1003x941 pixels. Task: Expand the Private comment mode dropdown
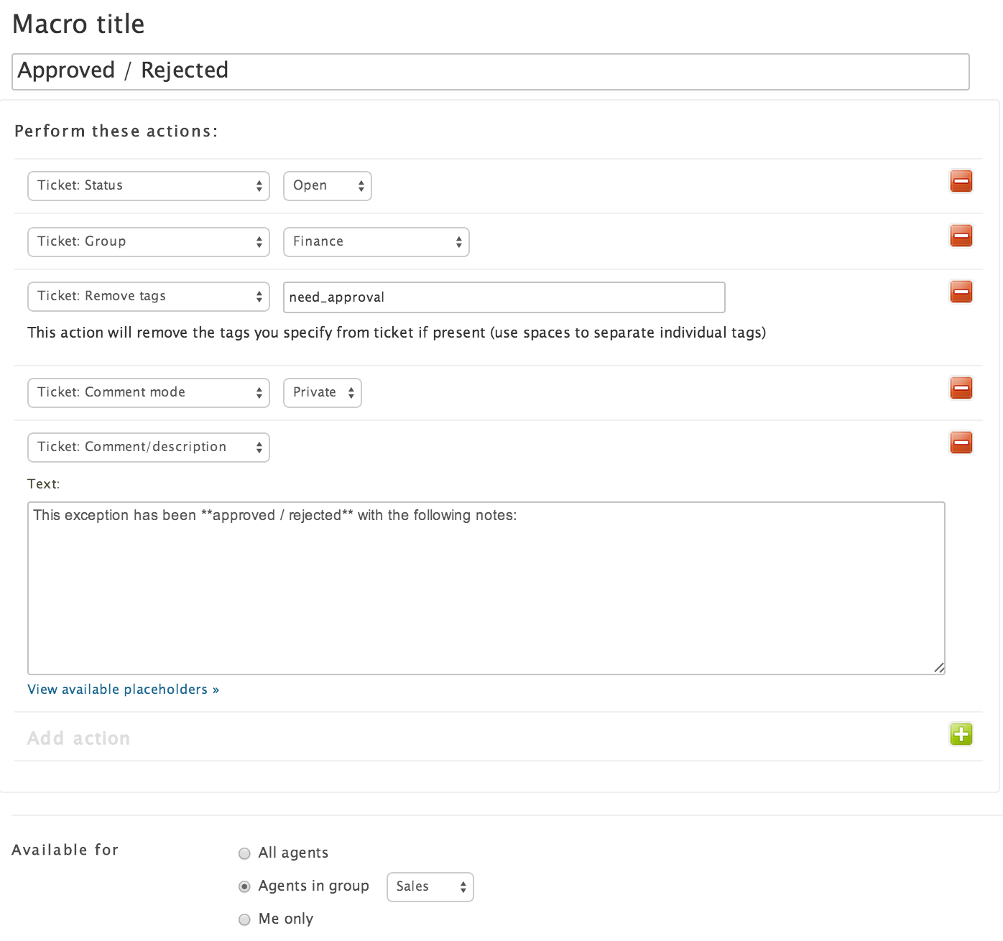click(322, 393)
